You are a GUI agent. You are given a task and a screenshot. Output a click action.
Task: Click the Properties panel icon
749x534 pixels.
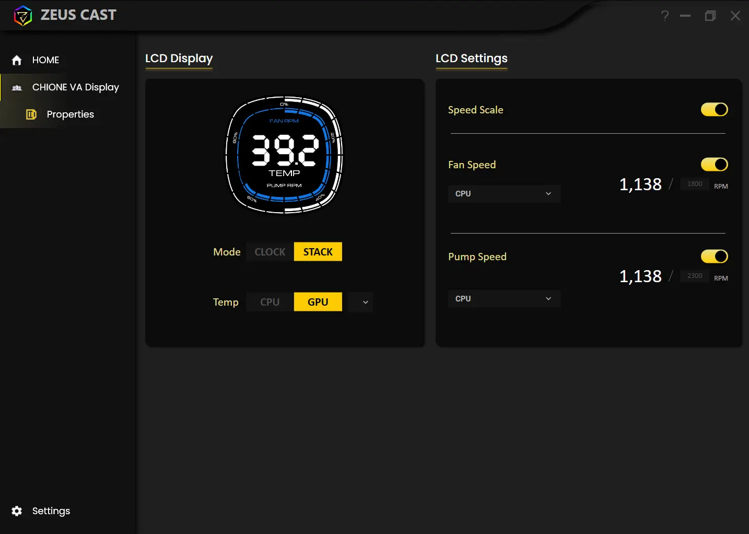pos(31,114)
